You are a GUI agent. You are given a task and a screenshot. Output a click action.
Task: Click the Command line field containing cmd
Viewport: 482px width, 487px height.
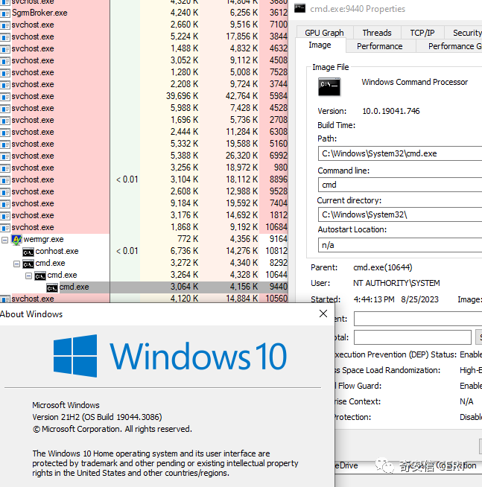pos(400,185)
